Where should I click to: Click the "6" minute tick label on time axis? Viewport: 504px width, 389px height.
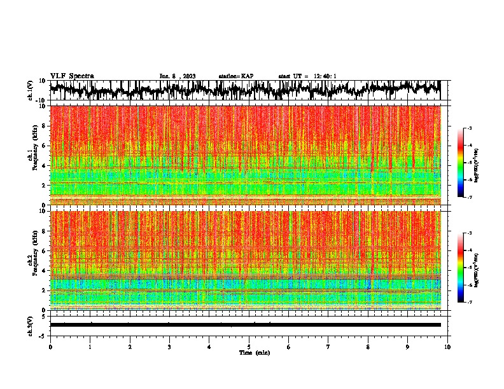pos(289,347)
